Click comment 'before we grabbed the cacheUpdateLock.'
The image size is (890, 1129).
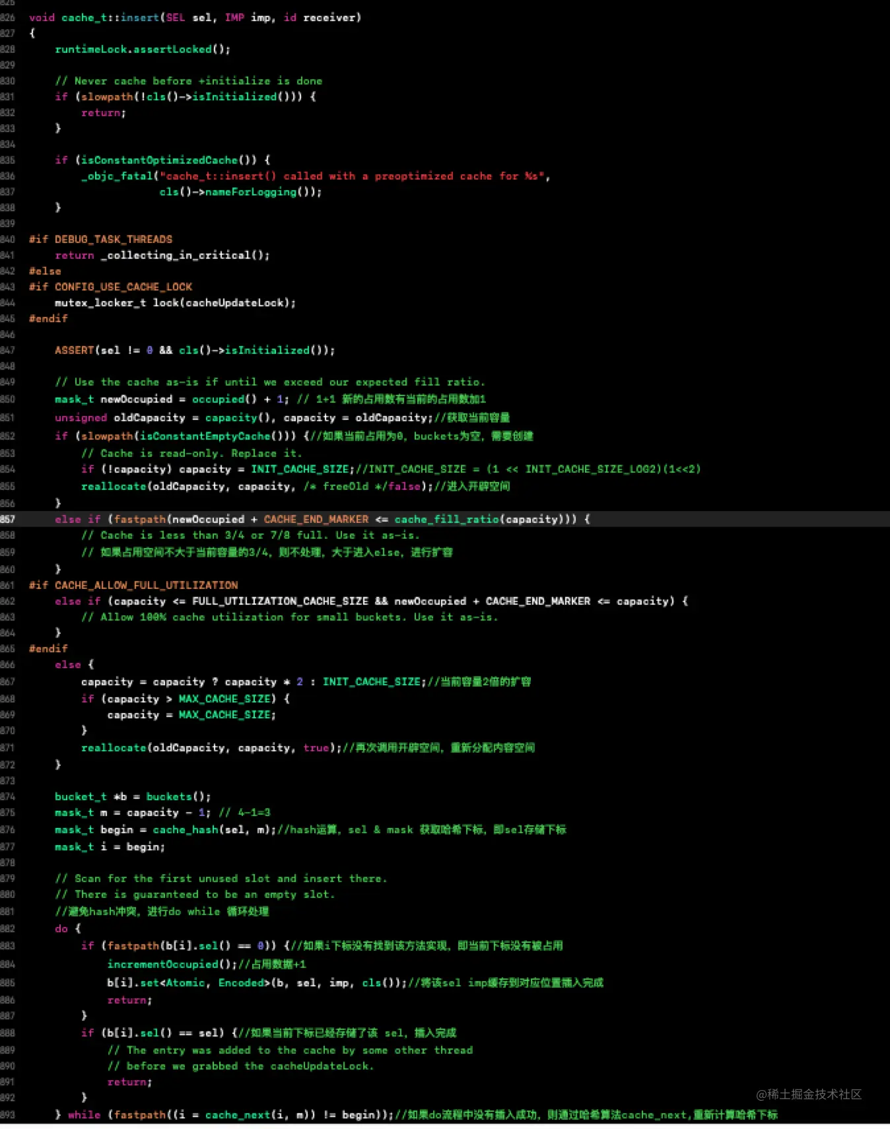coord(240,1066)
